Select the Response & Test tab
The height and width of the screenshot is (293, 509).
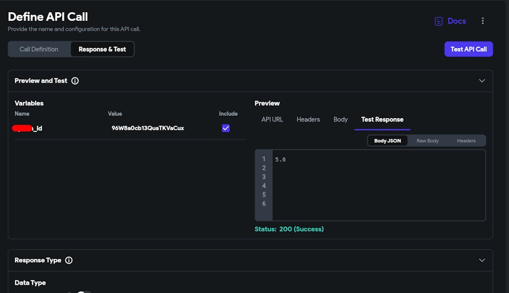click(102, 49)
